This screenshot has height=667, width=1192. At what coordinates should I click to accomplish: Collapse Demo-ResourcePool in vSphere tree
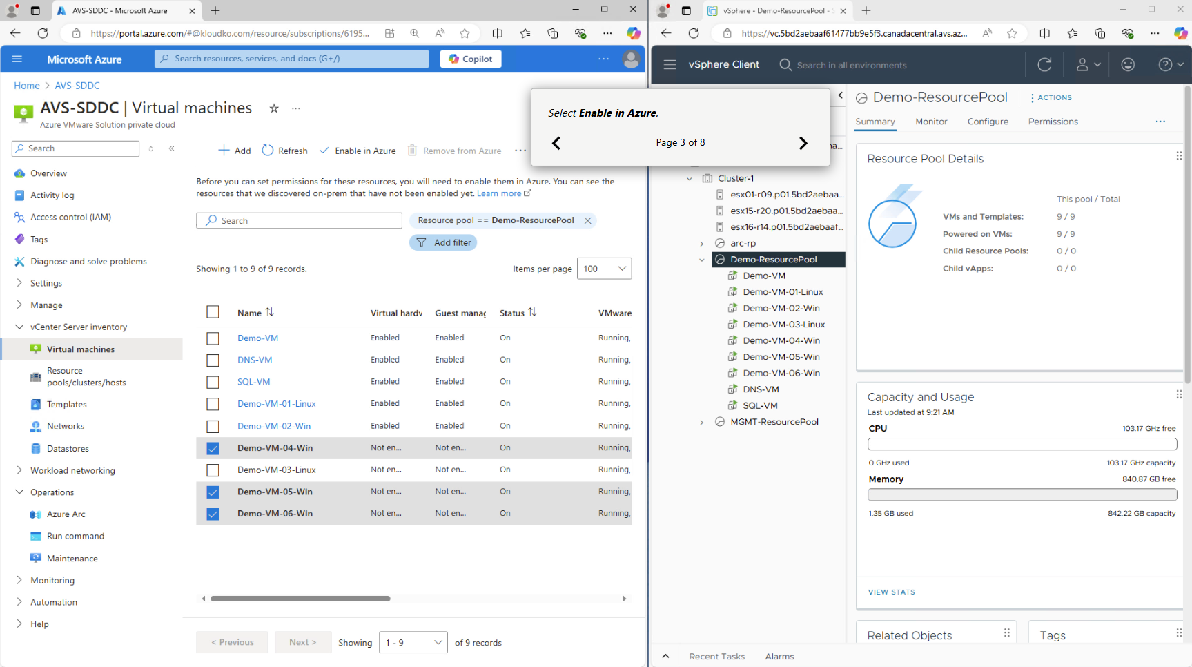tap(702, 260)
